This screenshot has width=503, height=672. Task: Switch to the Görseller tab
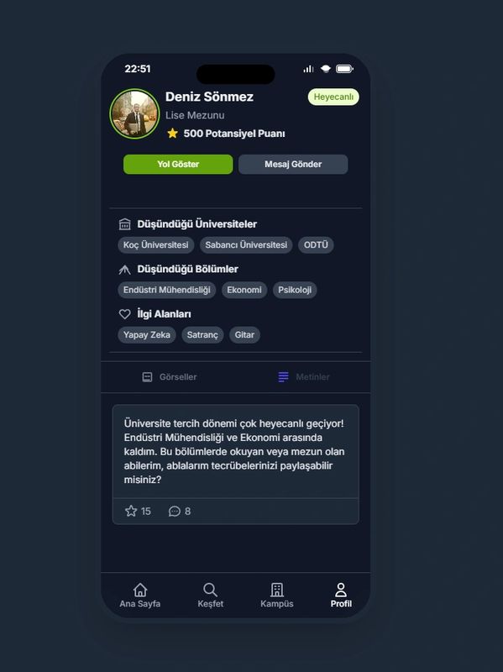[x=170, y=376]
